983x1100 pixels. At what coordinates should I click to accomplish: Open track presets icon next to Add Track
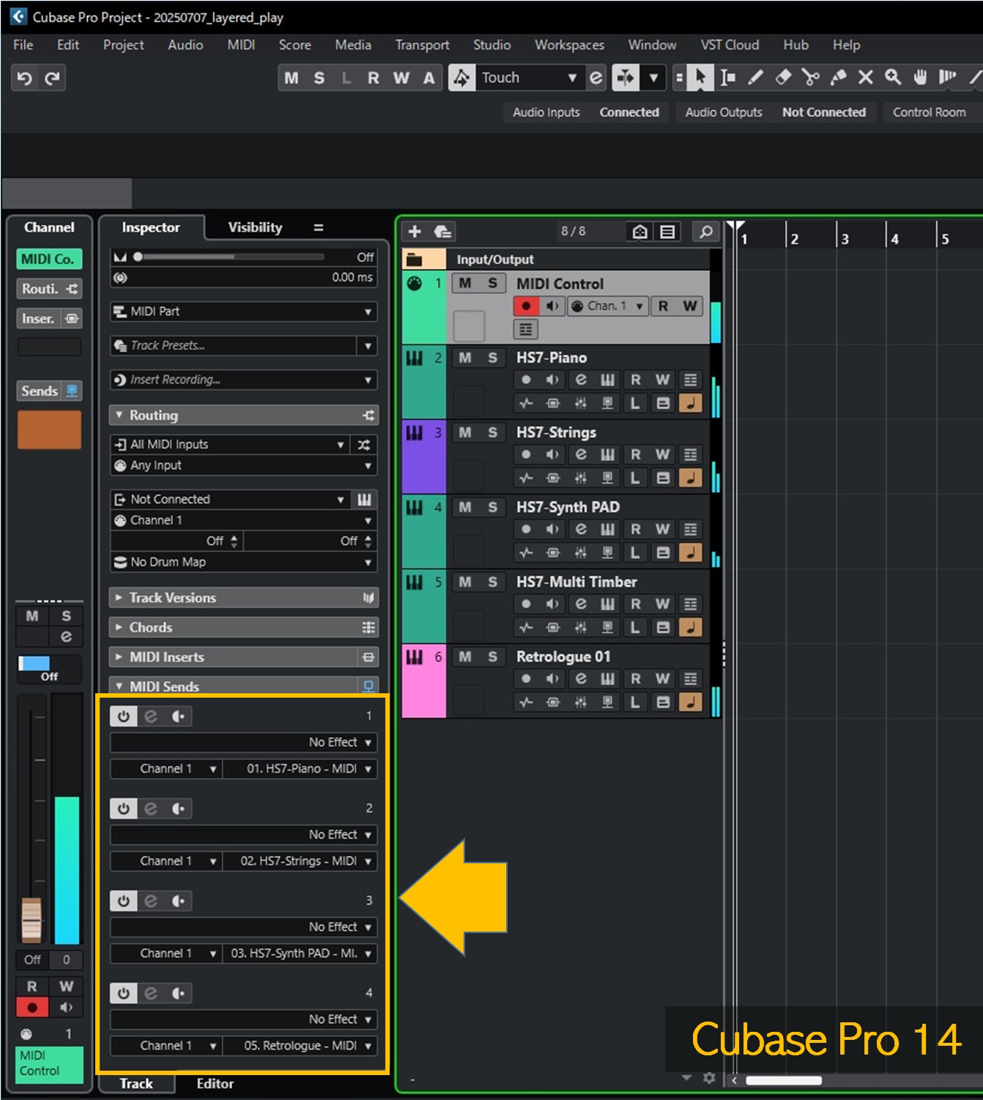click(x=442, y=232)
